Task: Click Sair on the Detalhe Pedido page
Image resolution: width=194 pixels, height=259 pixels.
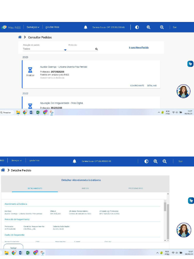Action: click(181, 161)
